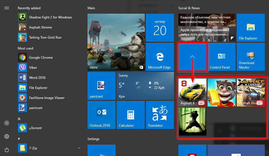Click the 'Main' tile group header
Screen dimensions: 269x156
coord(91,8)
